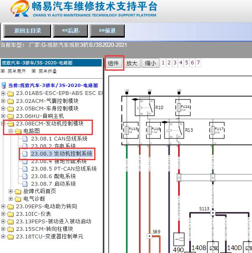The height and width of the screenshot is (253, 252).
Task: Open 23.08.5 PT-CAN总线系统 diagram
Action: (64, 169)
